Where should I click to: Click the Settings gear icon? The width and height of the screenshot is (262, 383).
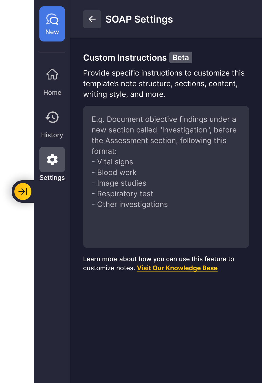pos(52,160)
